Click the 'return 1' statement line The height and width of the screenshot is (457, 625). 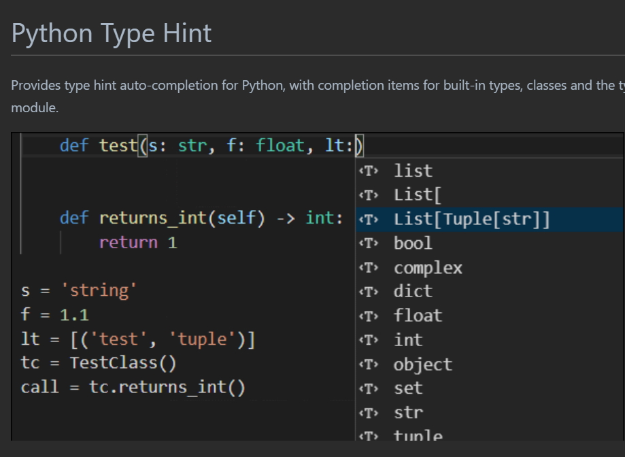coord(138,243)
